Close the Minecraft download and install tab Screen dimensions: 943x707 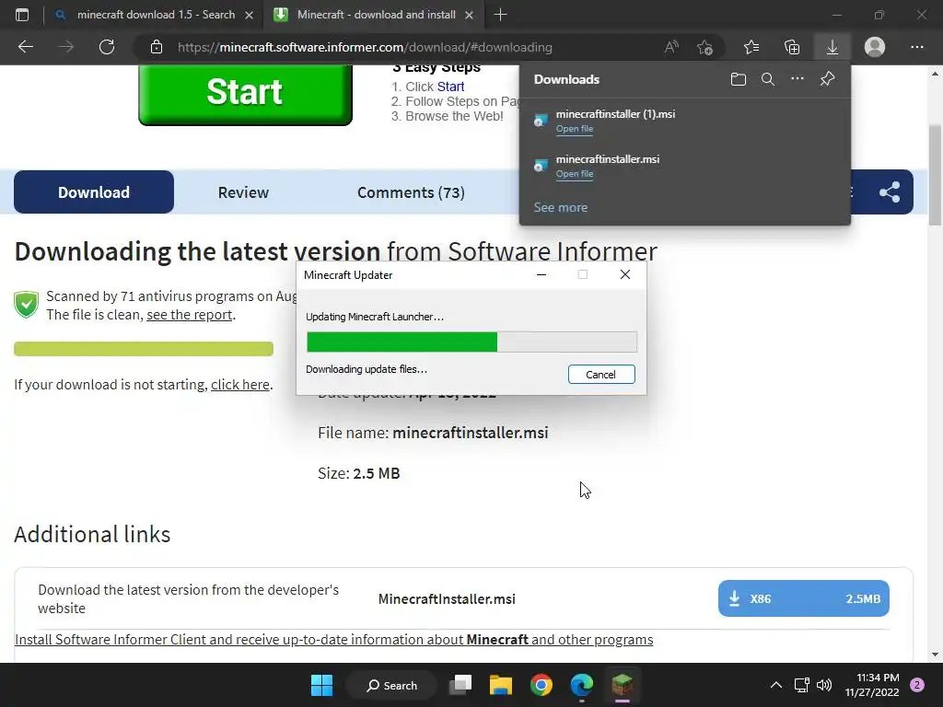[469, 15]
